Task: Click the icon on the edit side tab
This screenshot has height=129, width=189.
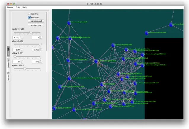Action: 8,49
